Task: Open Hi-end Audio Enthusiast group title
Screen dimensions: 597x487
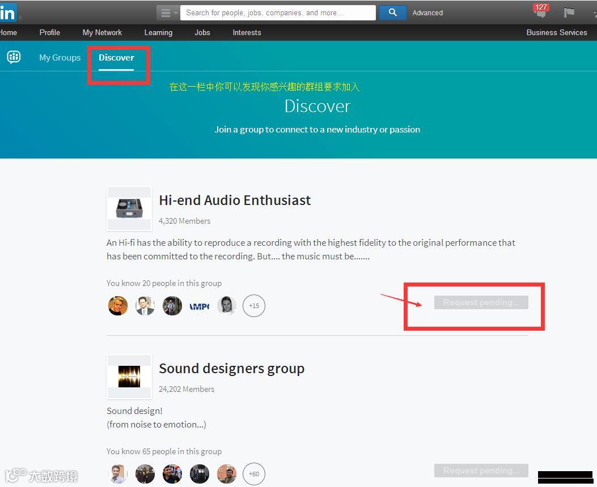Action: tap(235, 200)
